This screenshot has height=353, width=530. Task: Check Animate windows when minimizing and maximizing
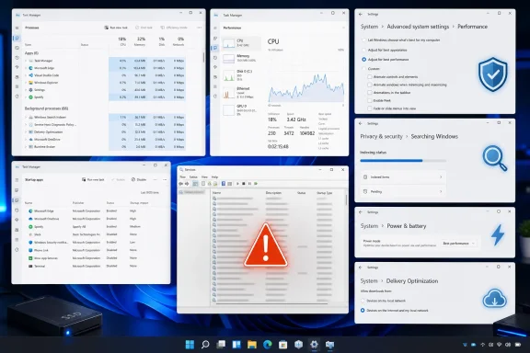[x=370, y=85]
